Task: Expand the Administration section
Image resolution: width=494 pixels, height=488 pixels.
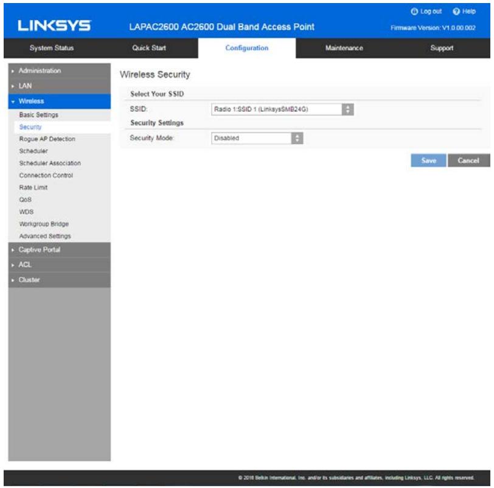Action: click(59, 70)
